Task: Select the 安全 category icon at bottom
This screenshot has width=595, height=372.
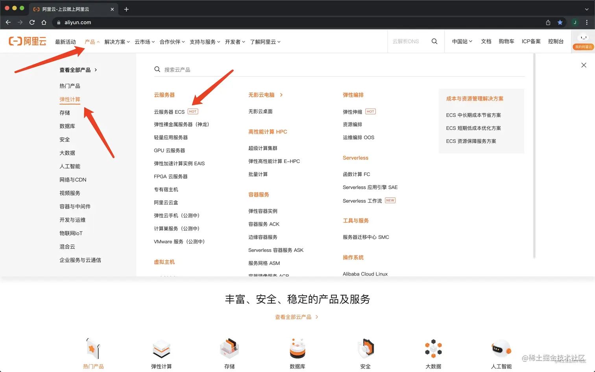Action: point(366,349)
